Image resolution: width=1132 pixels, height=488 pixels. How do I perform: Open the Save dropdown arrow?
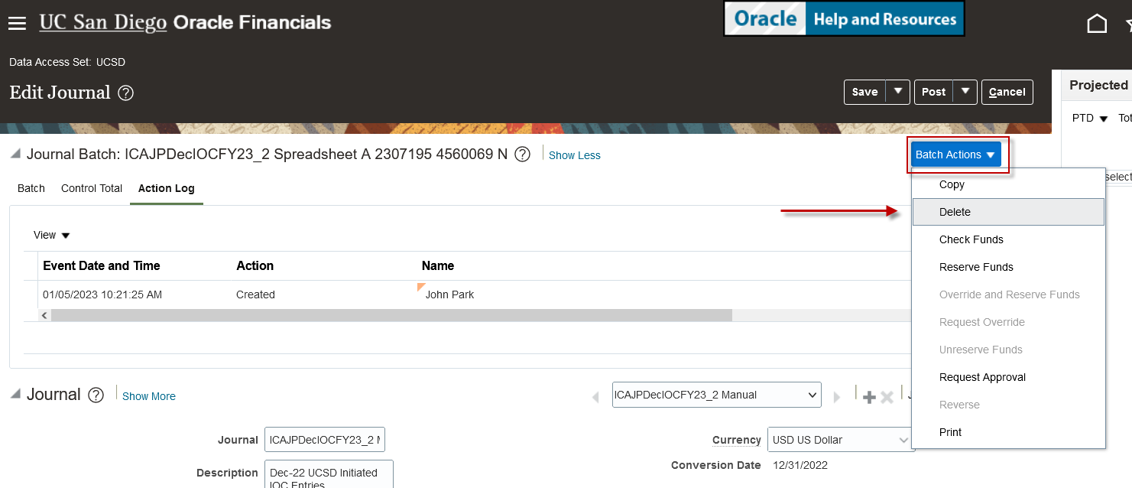[x=898, y=92]
